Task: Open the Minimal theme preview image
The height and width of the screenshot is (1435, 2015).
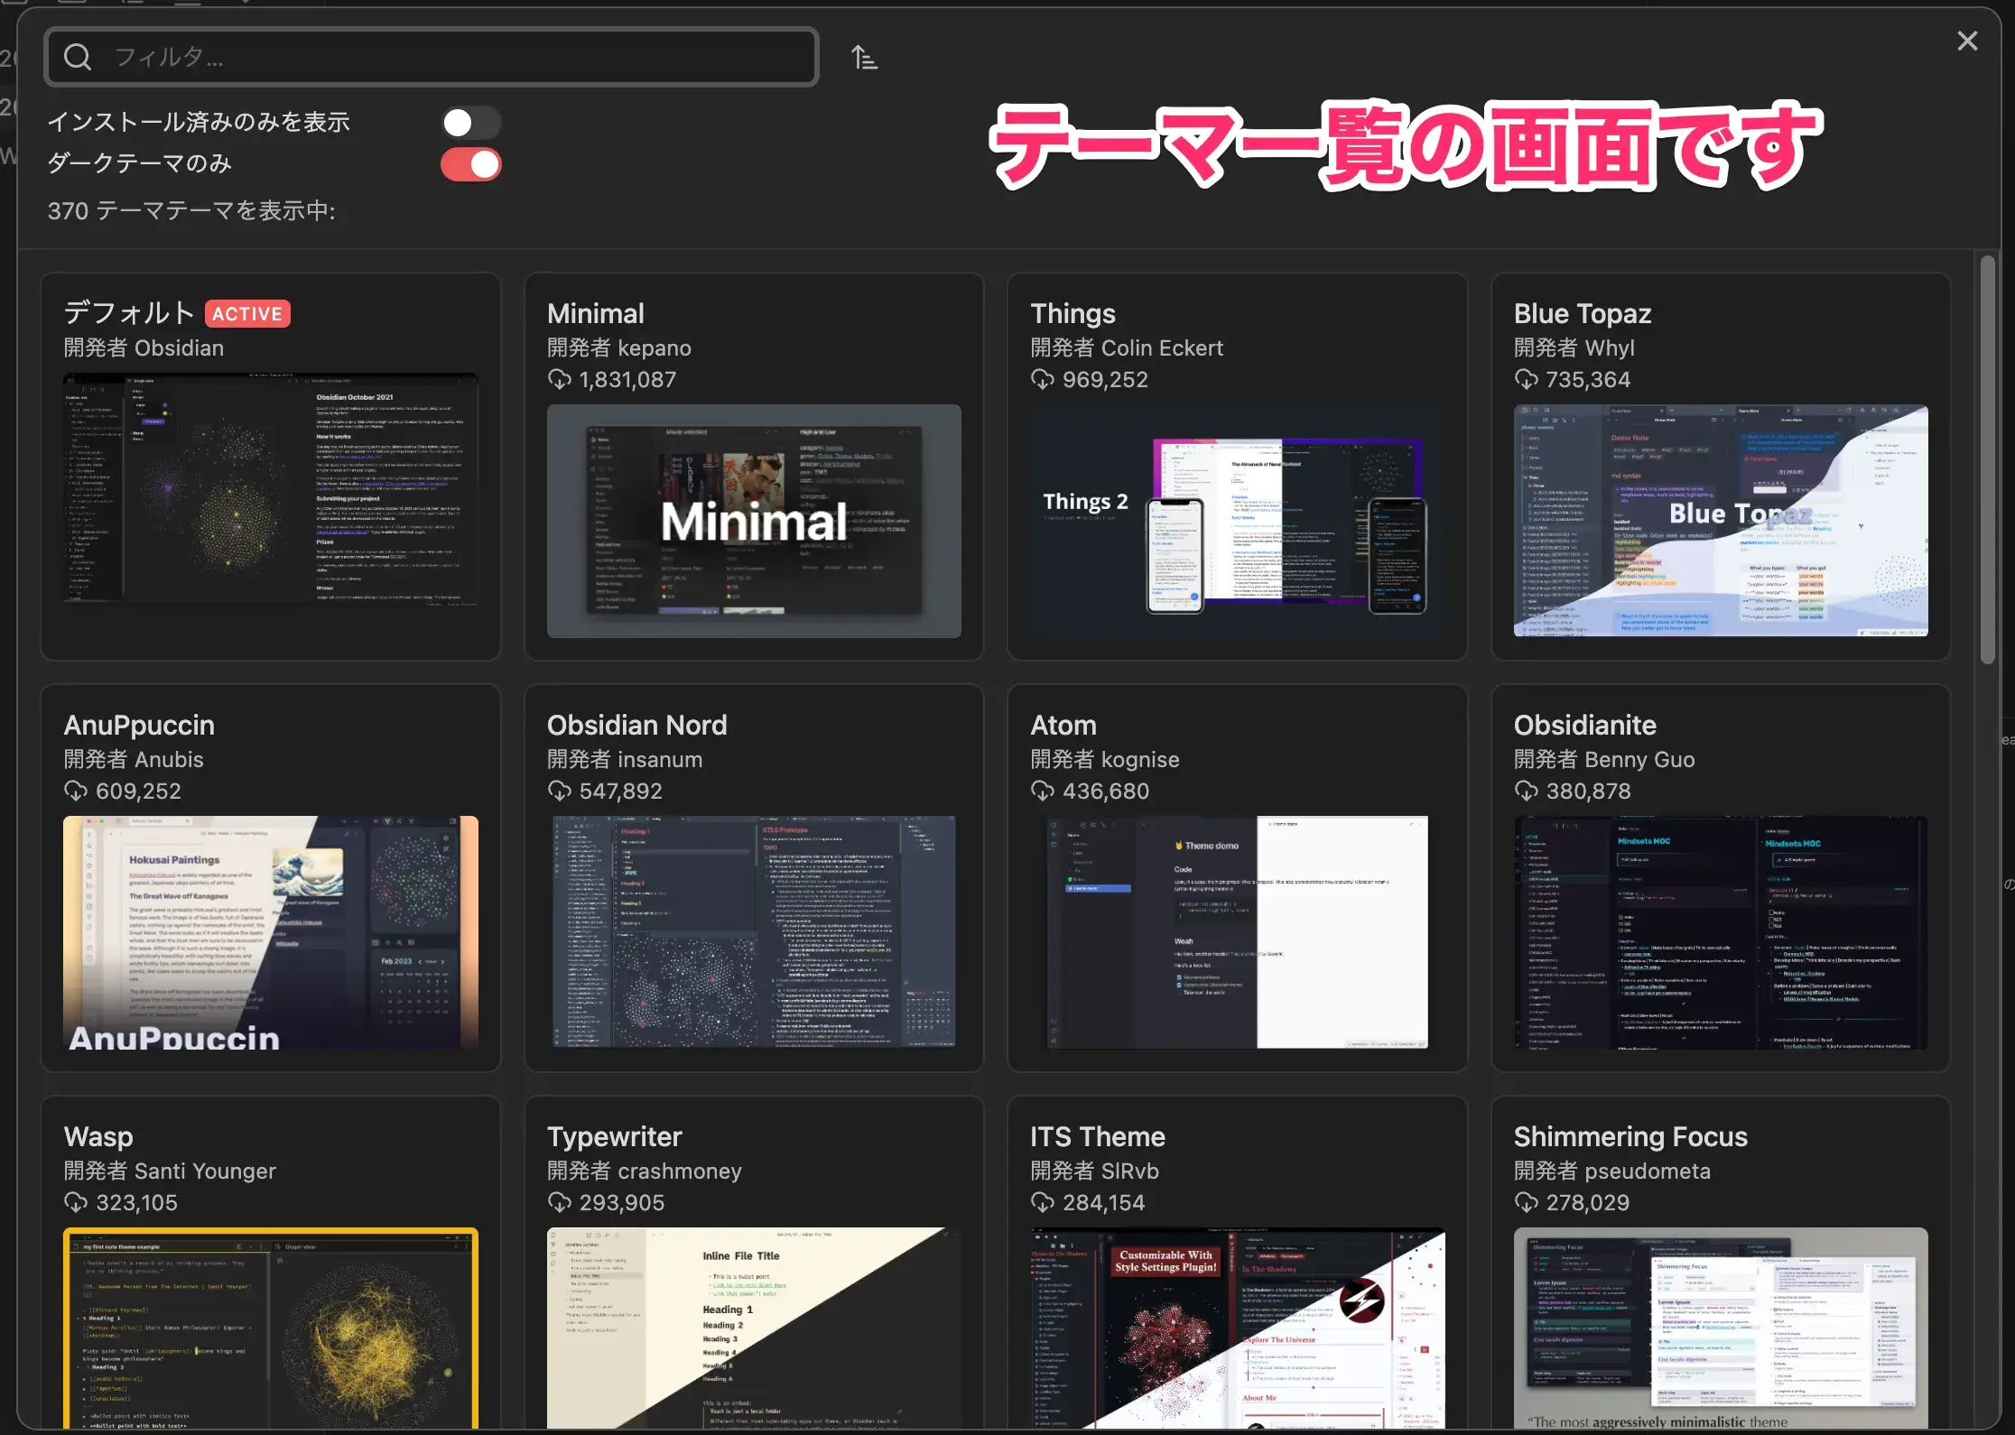Action: 754,522
